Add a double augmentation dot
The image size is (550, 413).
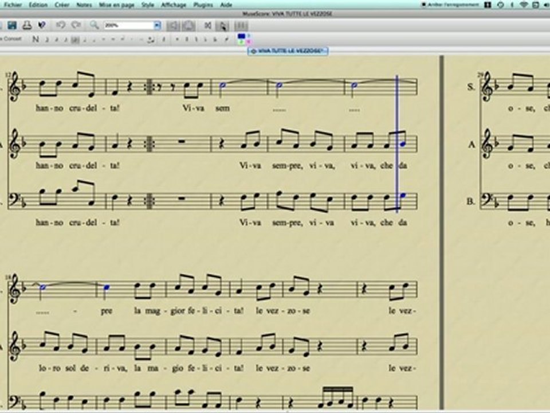142,40
